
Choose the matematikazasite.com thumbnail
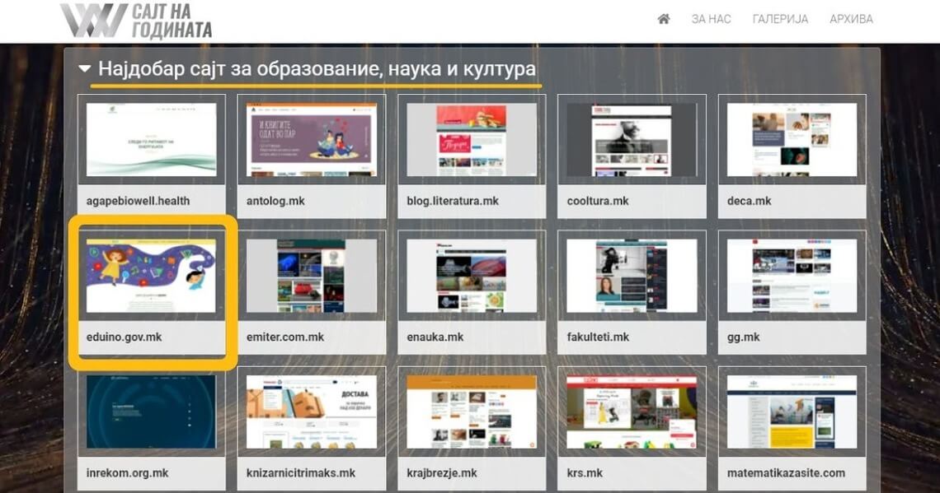pos(792,412)
